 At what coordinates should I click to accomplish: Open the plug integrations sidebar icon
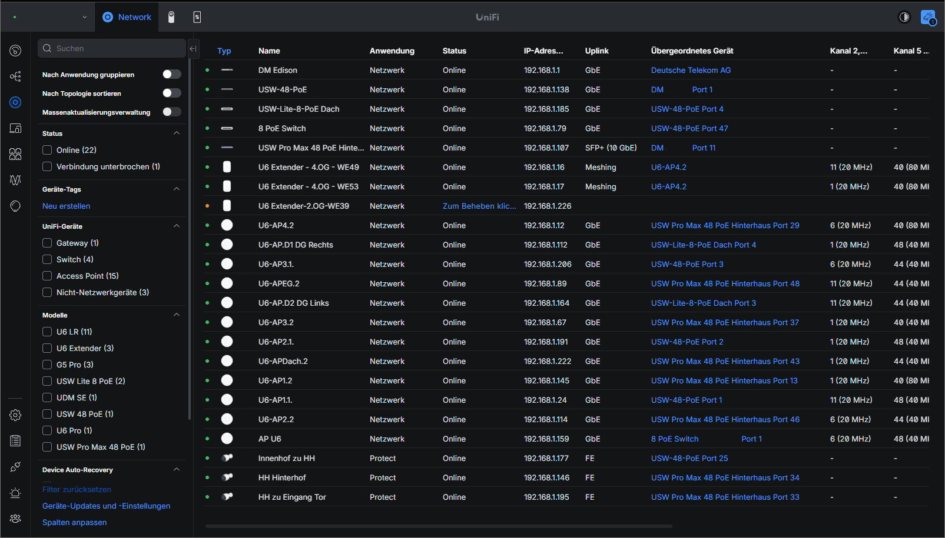15,467
